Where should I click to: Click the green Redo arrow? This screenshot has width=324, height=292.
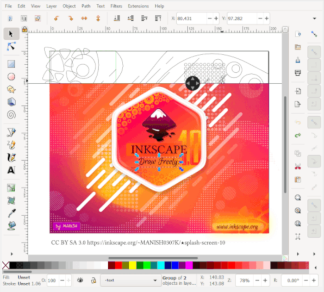[298, 136]
